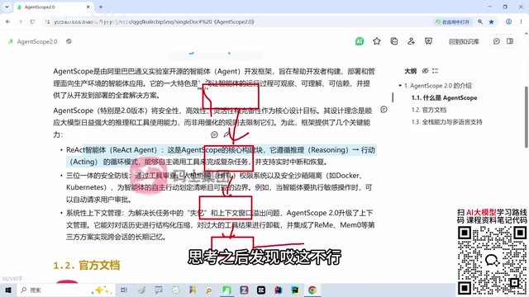This screenshot has height=297, width=529.
Task: Click the AgentScope2.0 document title in the header
Action: tap(37, 42)
